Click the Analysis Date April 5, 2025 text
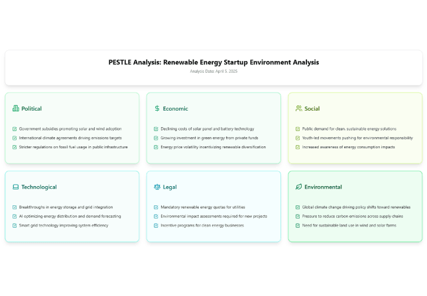 pyautogui.click(x=213, y=72)
